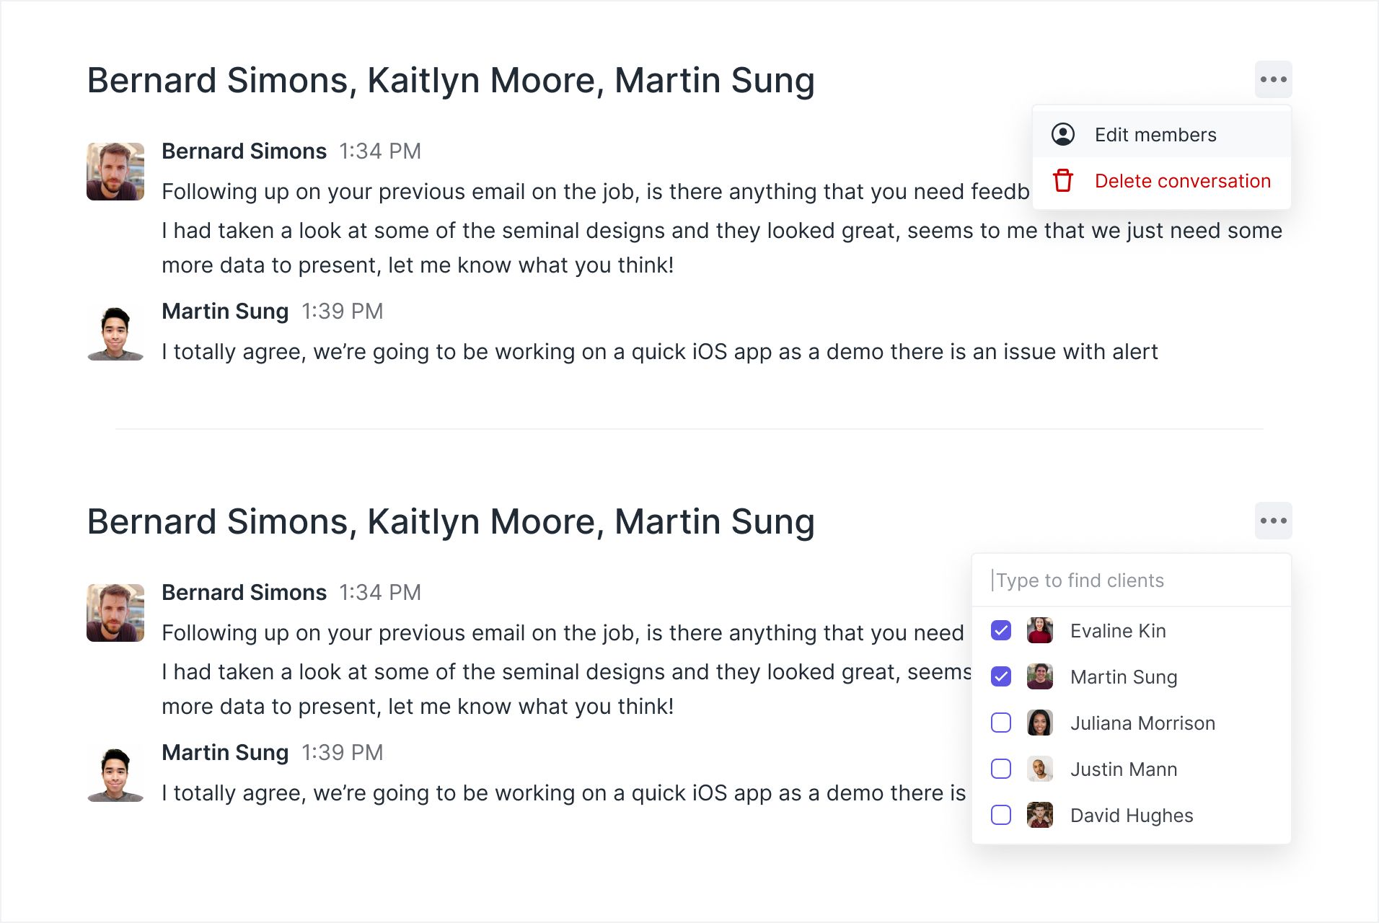Open the bottom conversation's three-dot menu
The width and height of the screenshot is (1379, 923).
[x=1273, y=521]
